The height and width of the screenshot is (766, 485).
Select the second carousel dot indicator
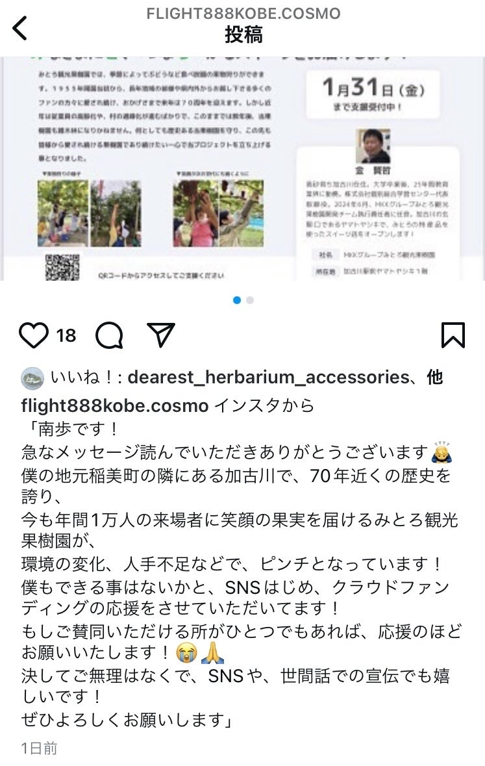click(x=250, y=300)
